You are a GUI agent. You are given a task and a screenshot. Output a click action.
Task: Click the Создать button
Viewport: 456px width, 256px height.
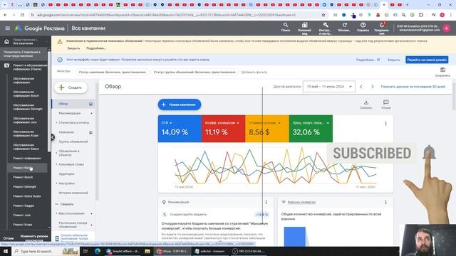tap(71, 87)
